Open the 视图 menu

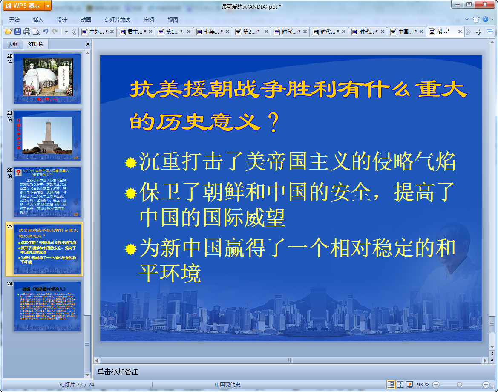173,20
